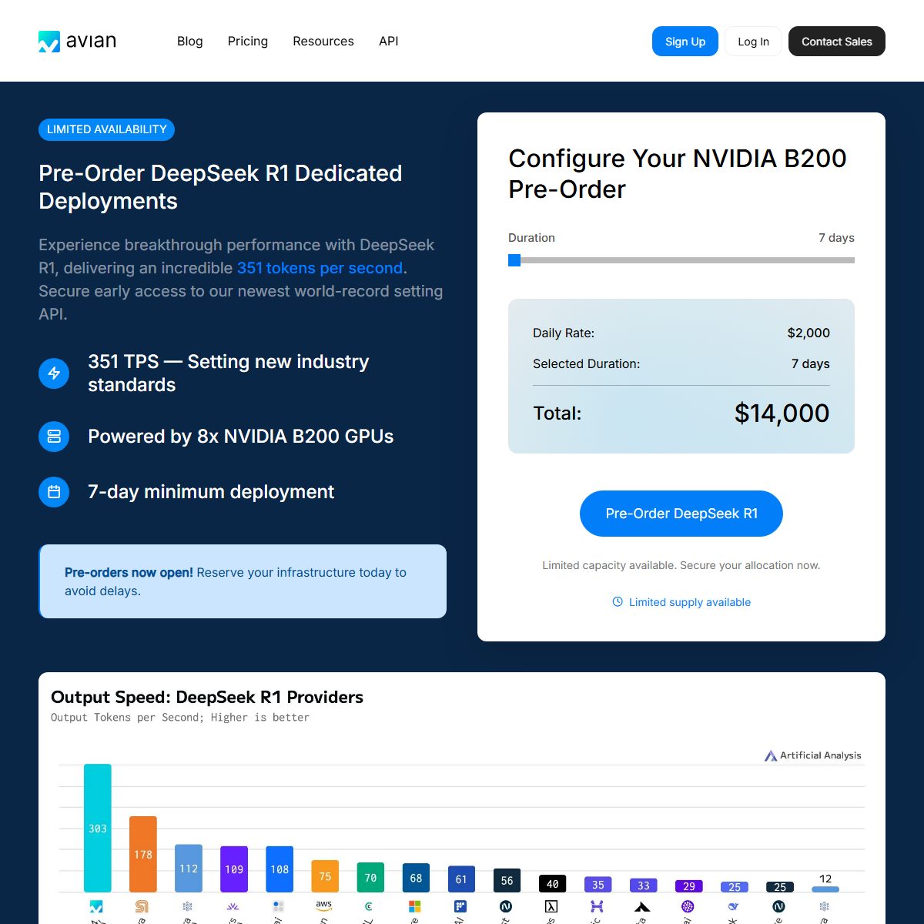Click the green provider icon under the 70 bar
This screenshot has height=924, width=924.
pos(370,906)
